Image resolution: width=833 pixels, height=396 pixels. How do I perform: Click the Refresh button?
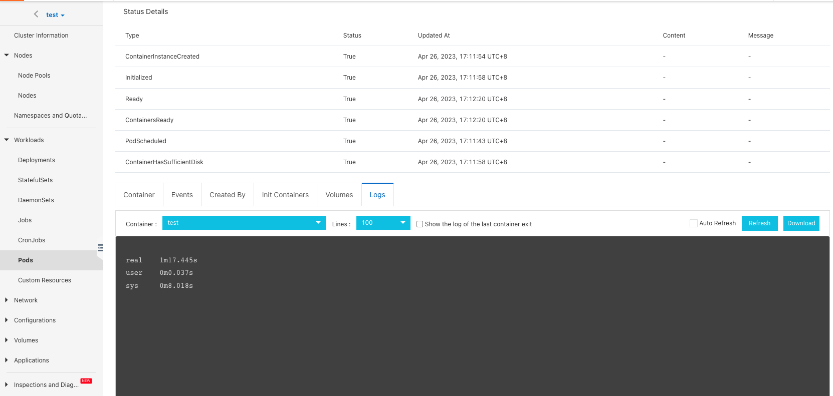(x=759, y=223)
